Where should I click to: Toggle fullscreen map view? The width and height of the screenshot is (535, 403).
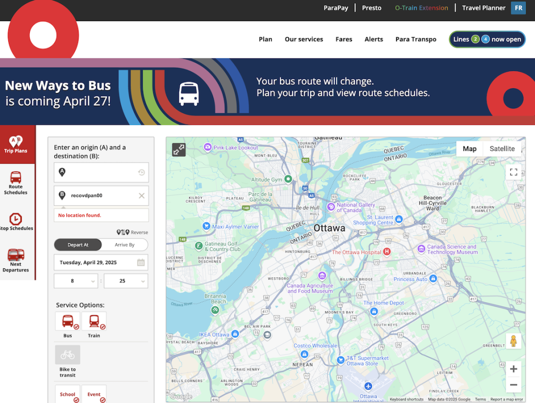pyautogui.click(x=514, y=172)
